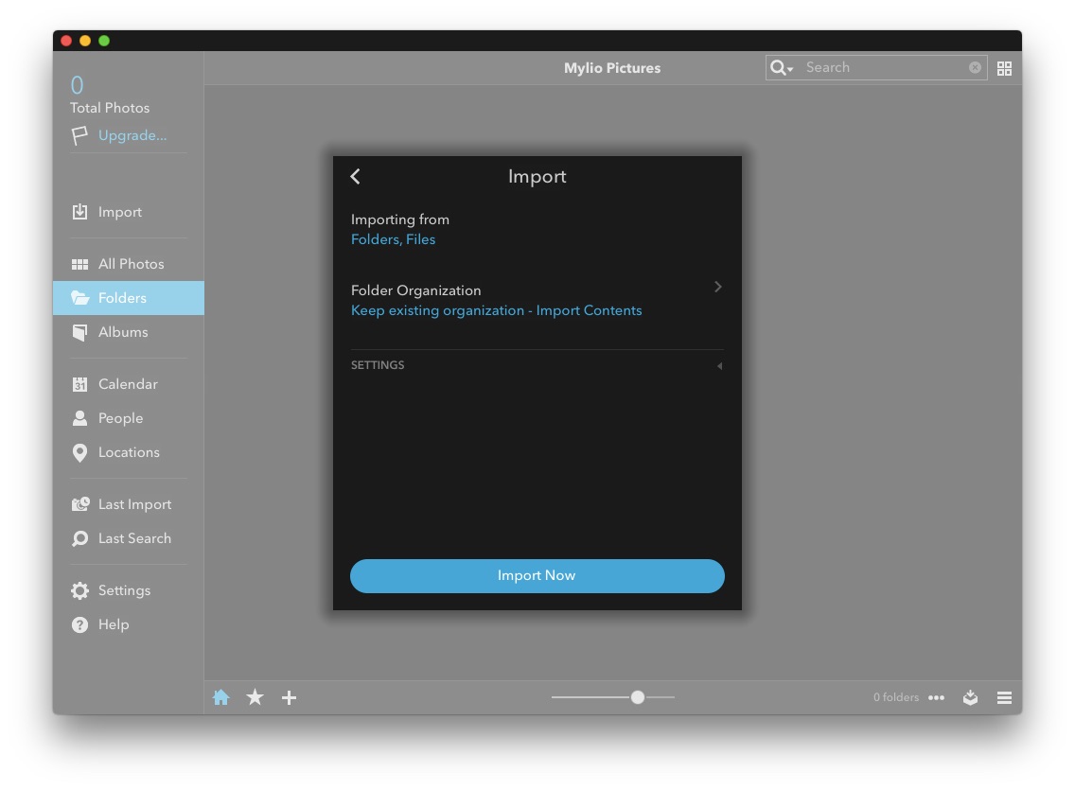Click the import tray icon in bottom bar
This screenshot has width=1075, height=790.
click(970, 697)
